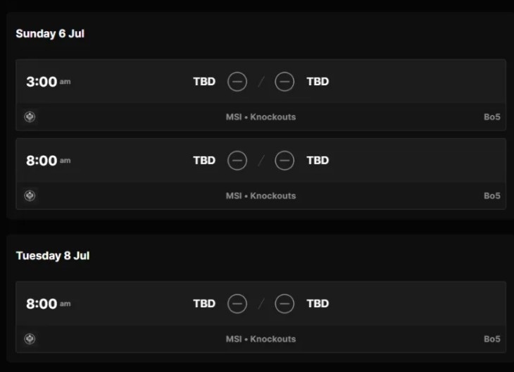Click the right team placeholder icon in Tuesday 8:00 am match

pos(284,304)
